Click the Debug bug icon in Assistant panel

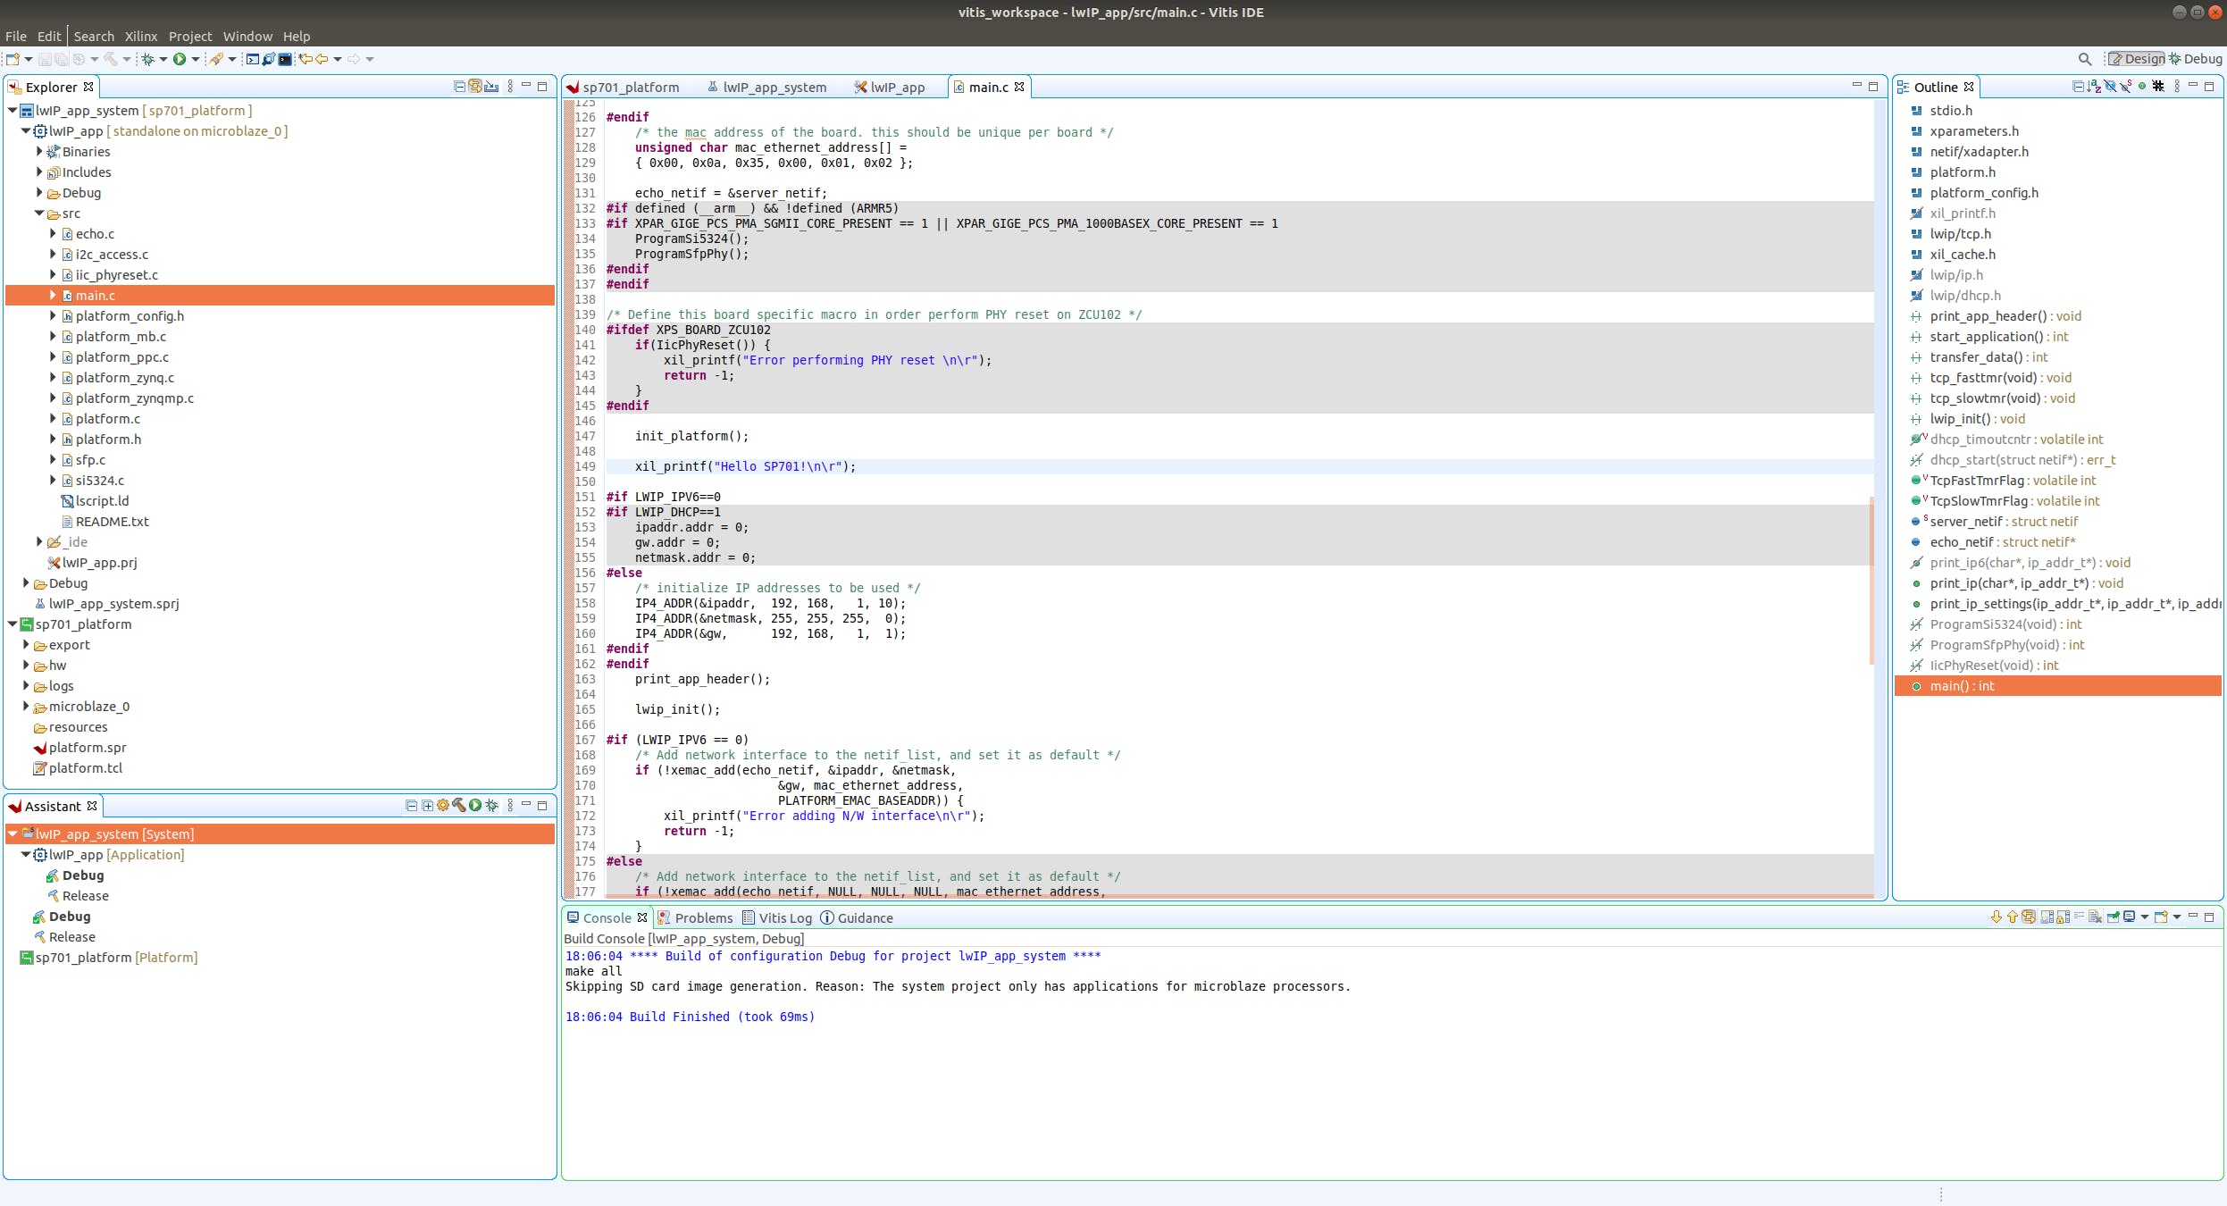click(x=491, y=806)
